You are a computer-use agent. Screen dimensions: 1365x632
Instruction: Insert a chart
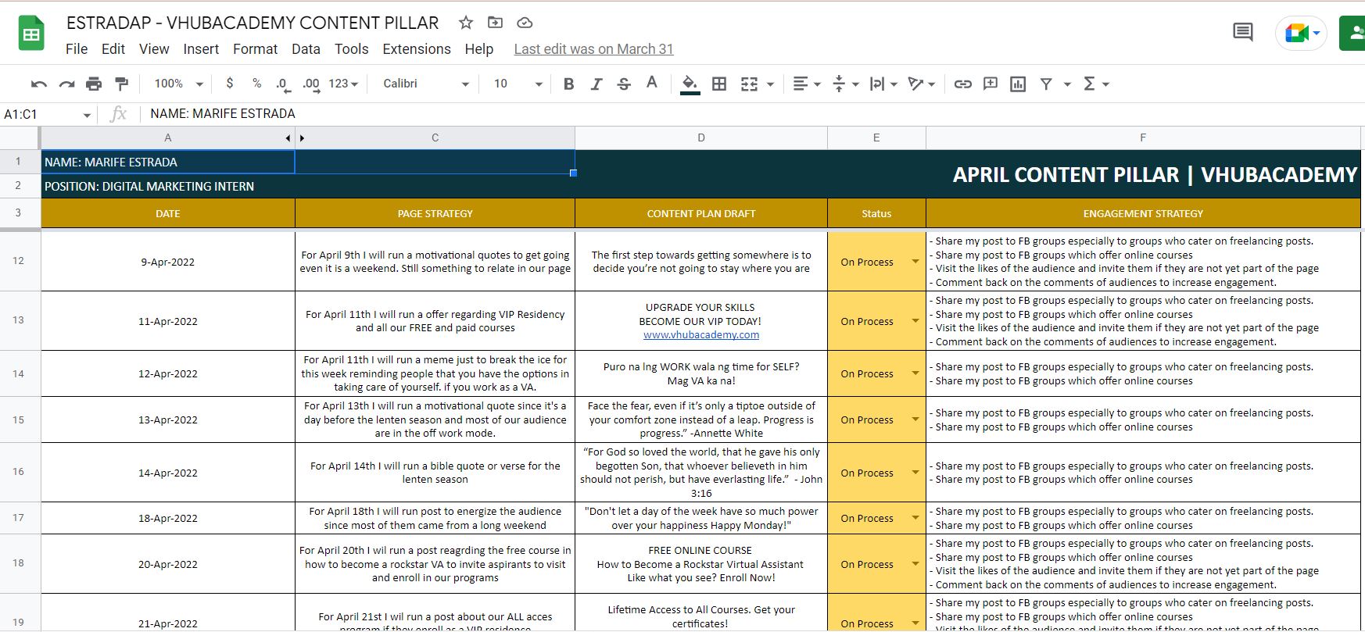coord(1018,84)
